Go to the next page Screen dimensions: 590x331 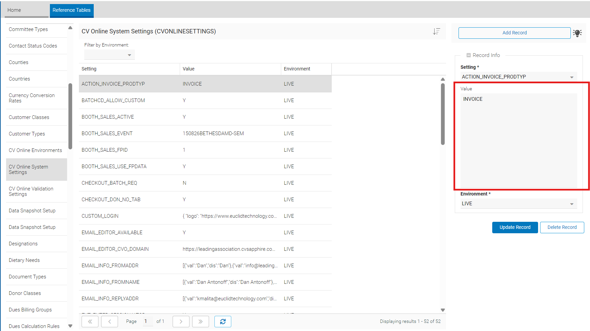pyautogui.click(x=181, y=322)
